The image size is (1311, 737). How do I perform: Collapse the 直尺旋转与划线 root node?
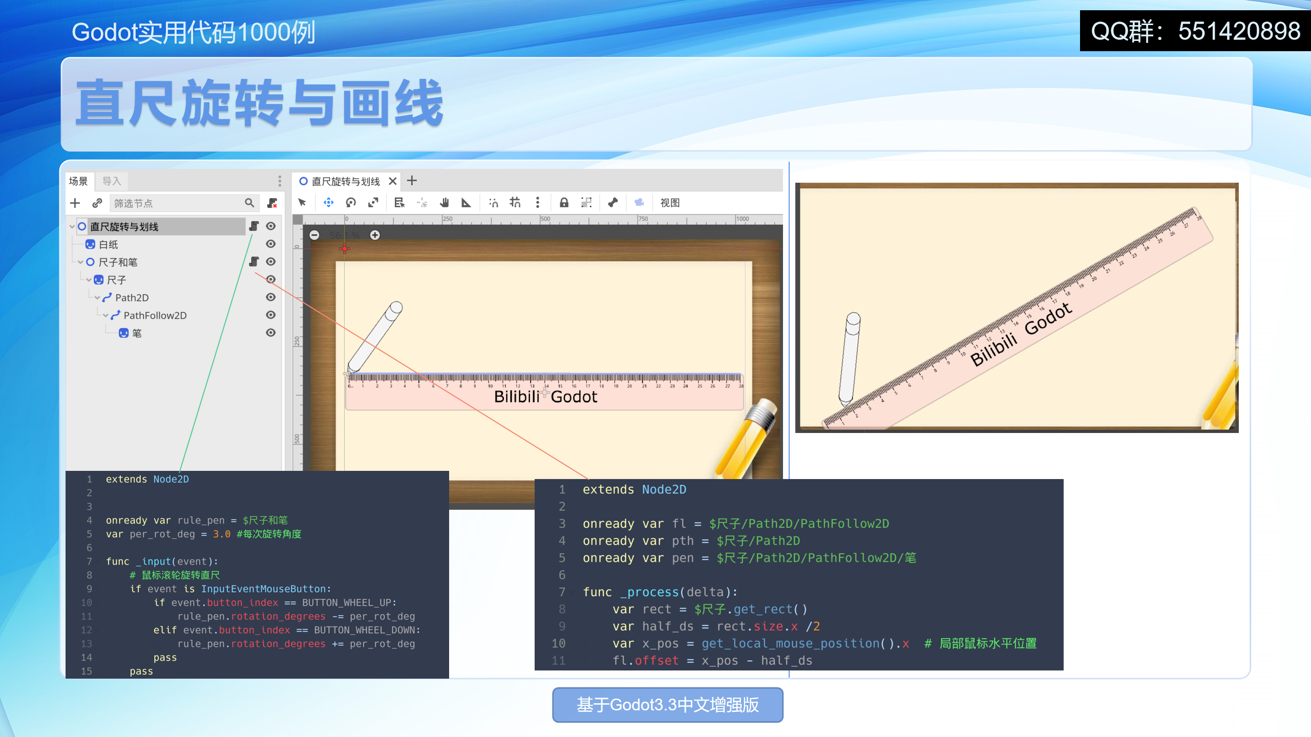tap(72, 226)
